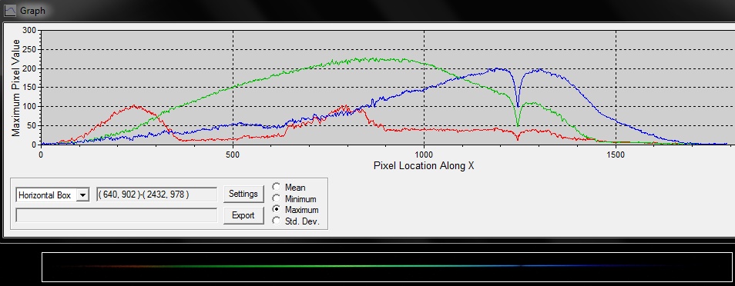Select the Minimum radio button
The width and height of the screenshot is (735, 286).
(x=277, y=198)
